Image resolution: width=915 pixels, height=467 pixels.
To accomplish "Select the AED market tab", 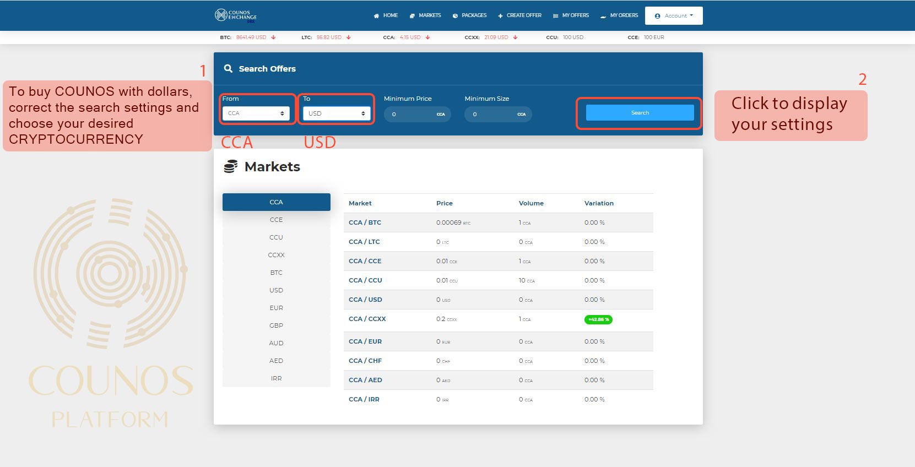I will point(277,361).
